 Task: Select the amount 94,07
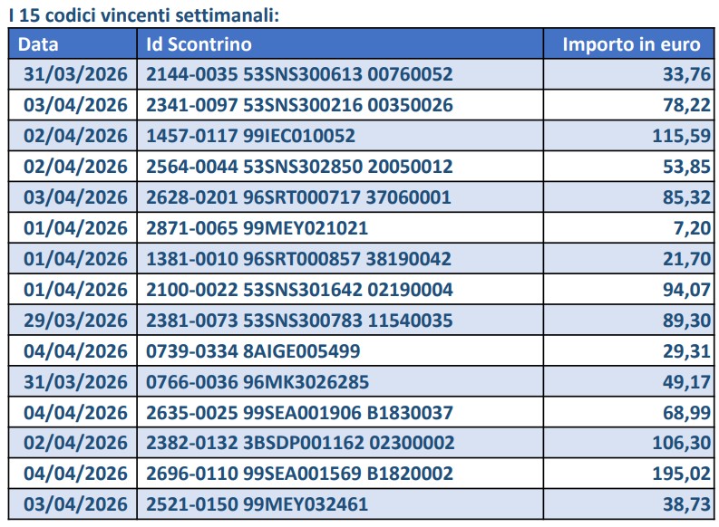(x=686, y=290)
